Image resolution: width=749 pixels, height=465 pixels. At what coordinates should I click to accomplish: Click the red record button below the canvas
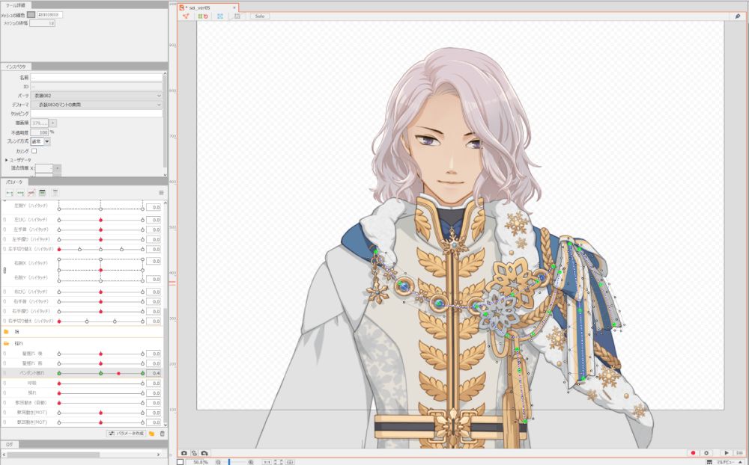click(693, 453)
